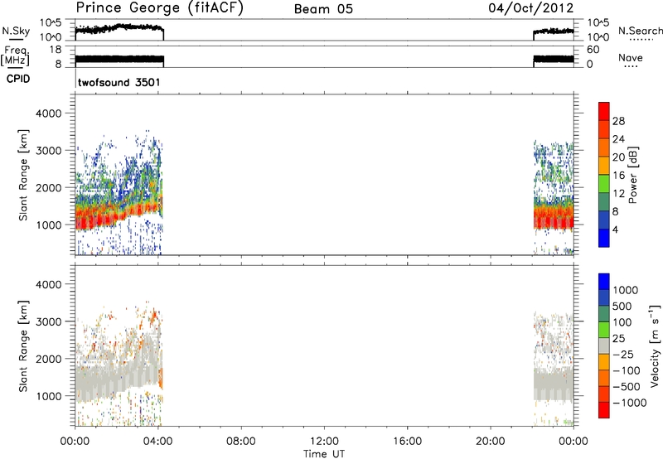The height and width of the screenshot is (459, 663).
Task: Click the power panel's "Slant Range [km]" axis title
Action: [23, 175]
